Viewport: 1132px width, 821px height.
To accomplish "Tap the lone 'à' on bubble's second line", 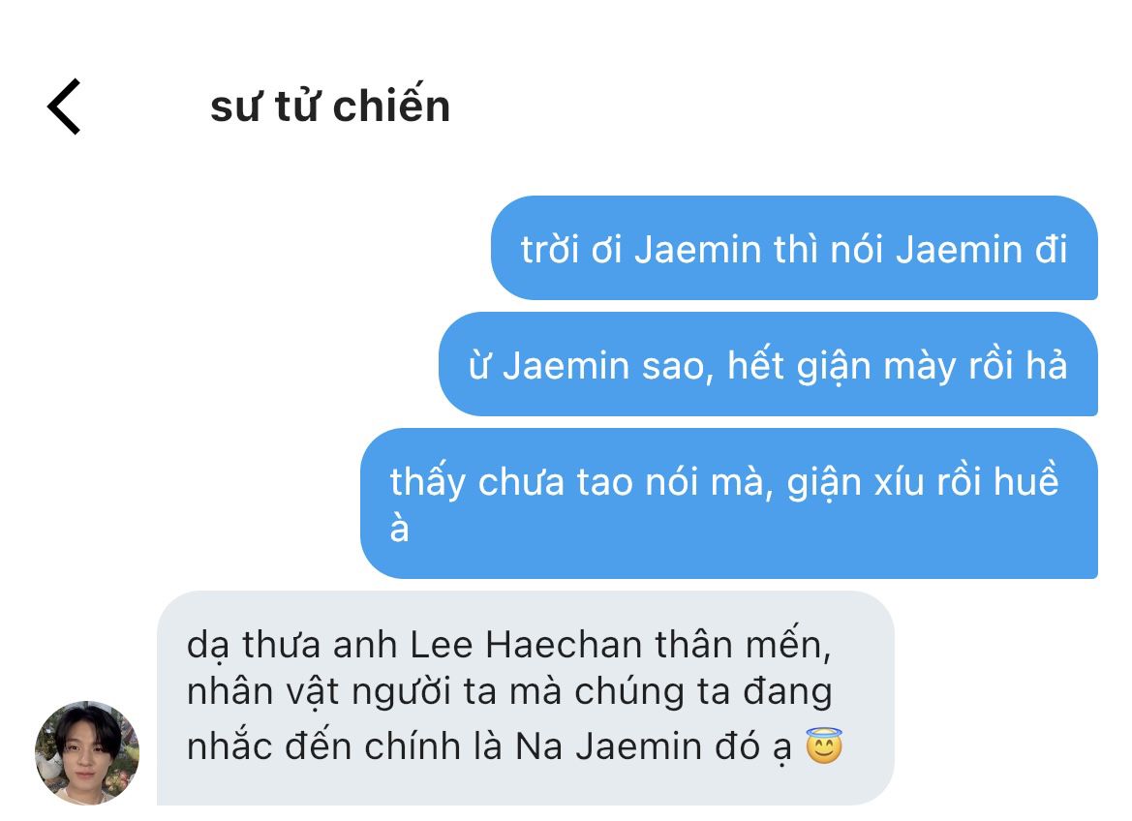I will [x=399, y=527].
